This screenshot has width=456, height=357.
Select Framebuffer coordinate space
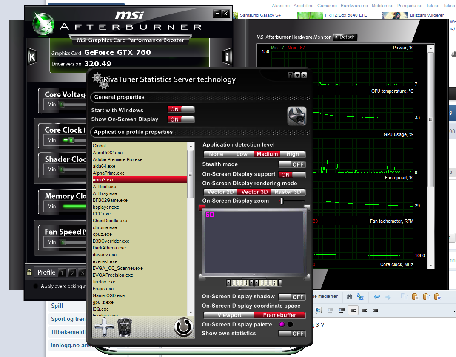[280, 315]
